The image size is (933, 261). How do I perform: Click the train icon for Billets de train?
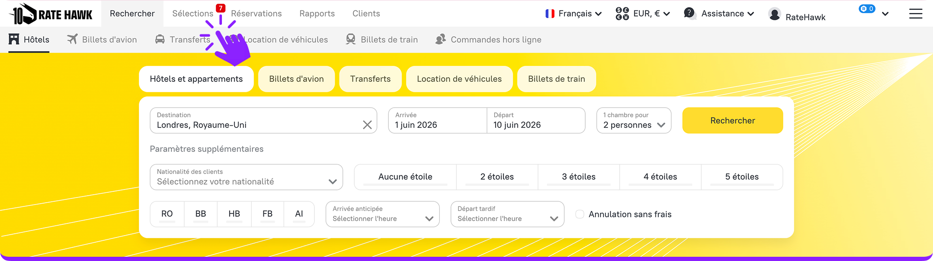[351, 40]
